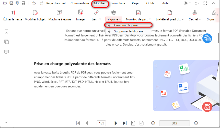Open the page thumbnails panel in the sidebar
220x128 pixels.
click(x=6, y=42)
